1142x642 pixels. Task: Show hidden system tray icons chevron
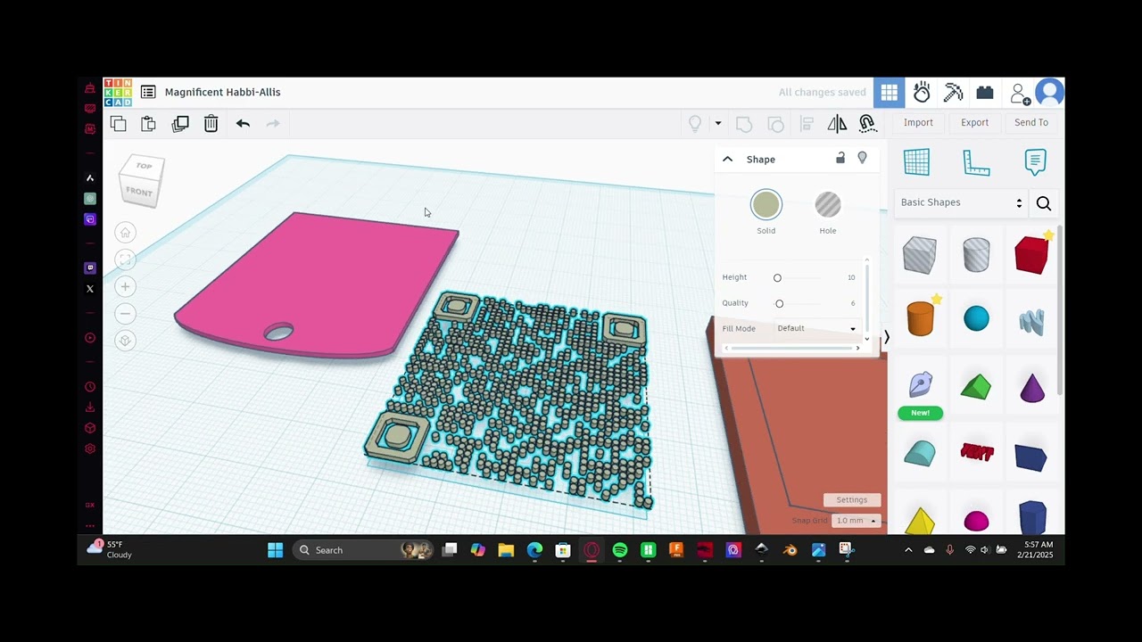coord(908,550)
